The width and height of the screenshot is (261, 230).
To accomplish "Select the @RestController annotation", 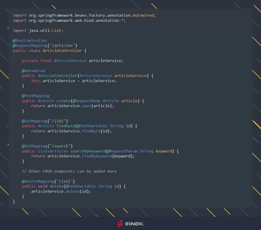I will point(30,40).
